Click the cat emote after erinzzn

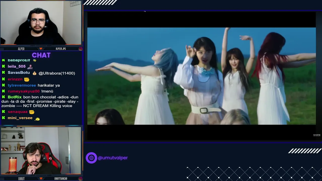click(27, 79)
